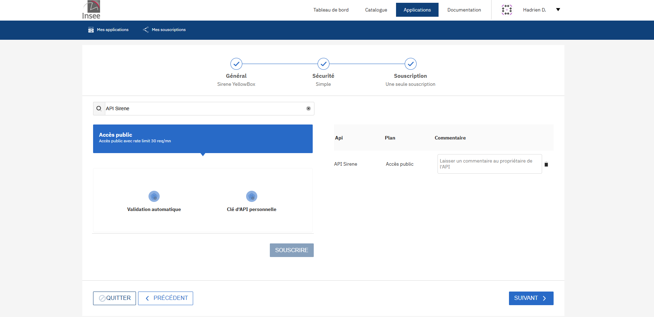Viewport: 654px width, 317px height.
Task: Go to the Général step circle
Action: (x=236, y=64)
